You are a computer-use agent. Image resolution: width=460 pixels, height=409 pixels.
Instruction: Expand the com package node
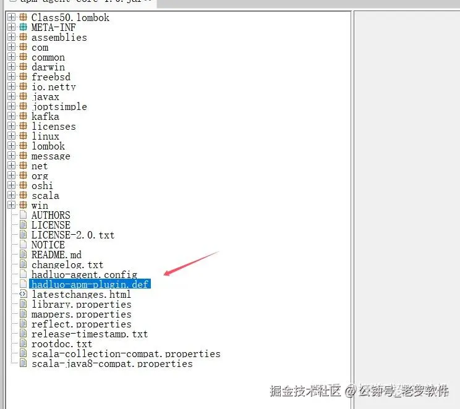tap(11, 47)
